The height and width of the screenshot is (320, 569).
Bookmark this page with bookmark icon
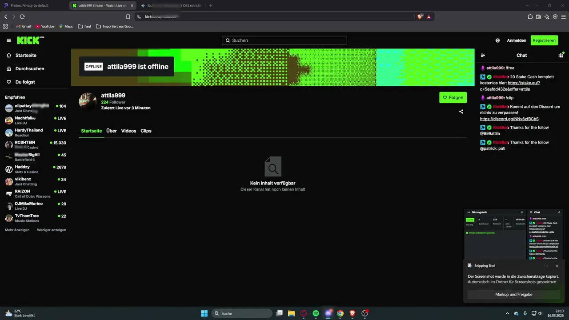(128, 17)
